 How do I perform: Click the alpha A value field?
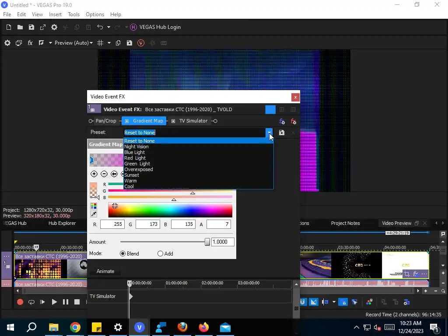(x=219, y=224)
